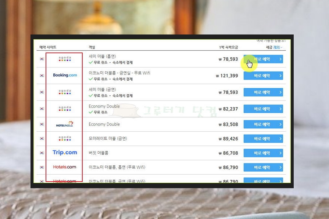Click the agoda logo in the 모더레이트 더블 row
The image size is (329, 219).
(x=65, y=138)
